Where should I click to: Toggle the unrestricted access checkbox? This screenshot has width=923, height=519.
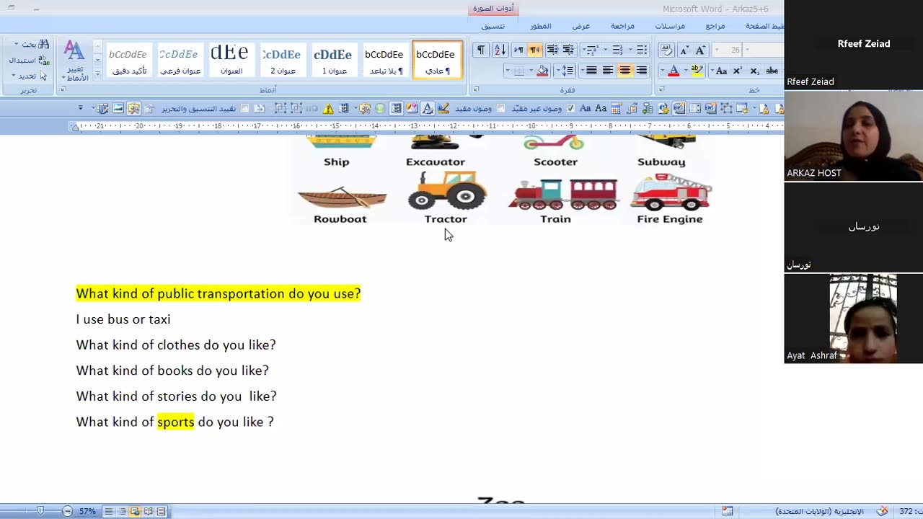(571, 108)
